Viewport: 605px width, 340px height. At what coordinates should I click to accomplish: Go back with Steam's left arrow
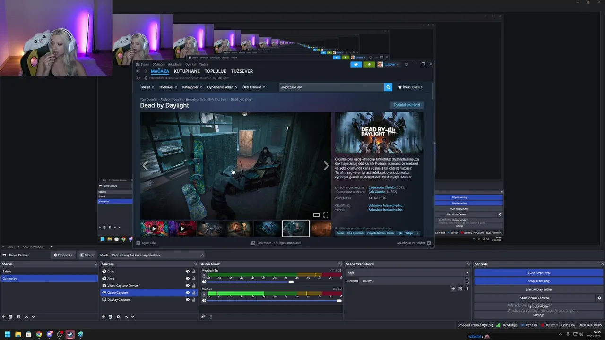coord(138,71)
